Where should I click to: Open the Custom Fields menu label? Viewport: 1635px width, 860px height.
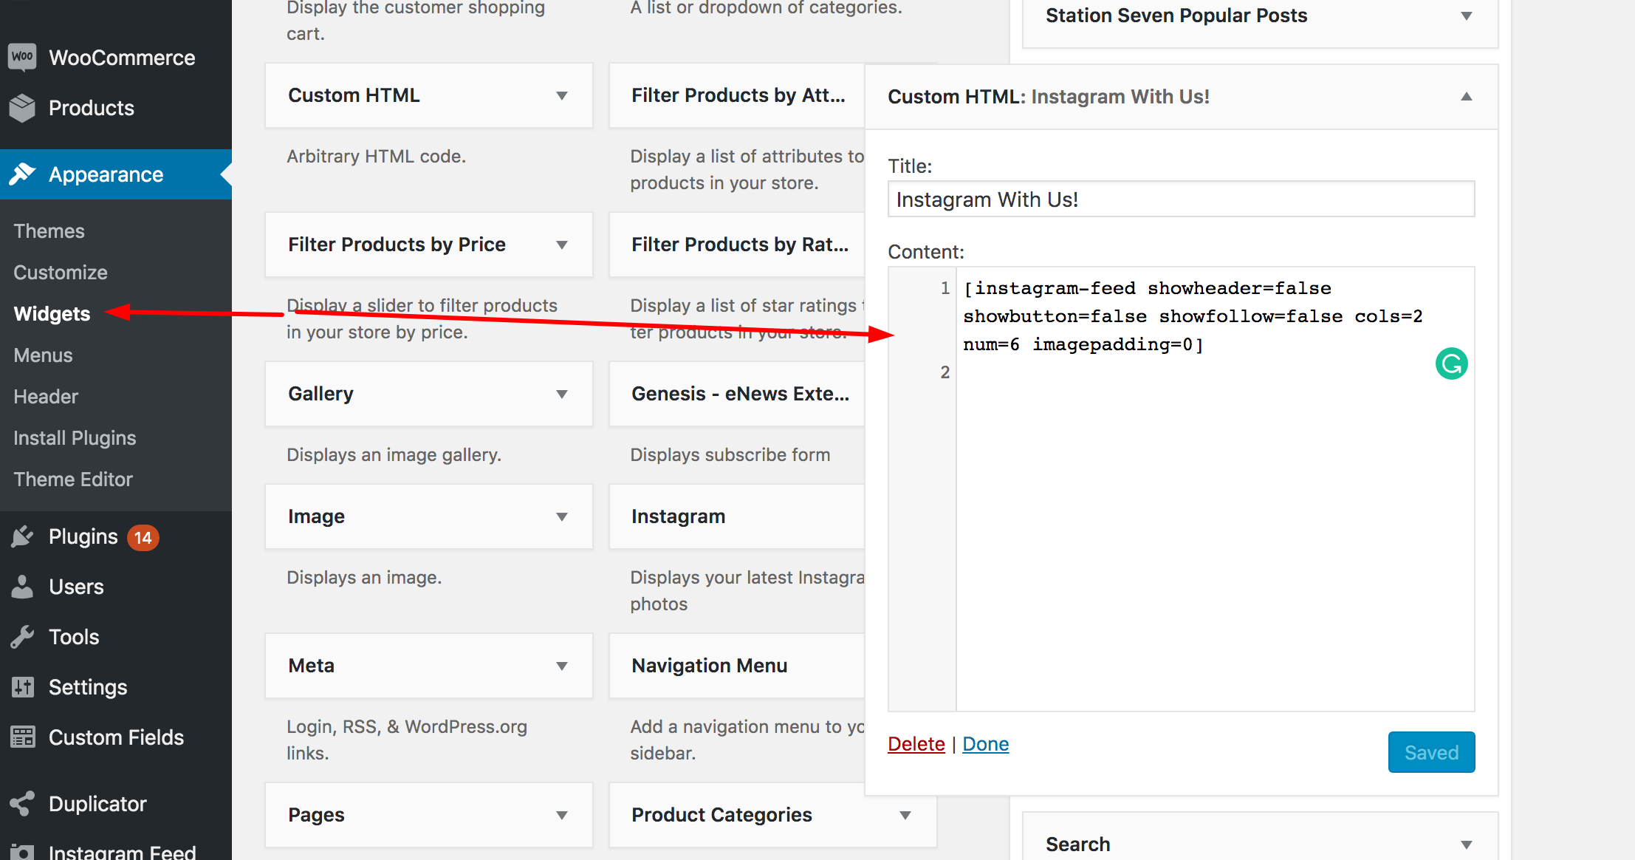tap(116, 737)
